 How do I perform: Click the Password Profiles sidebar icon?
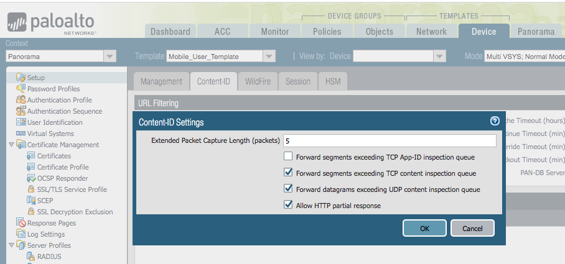(x=21, y=89)
